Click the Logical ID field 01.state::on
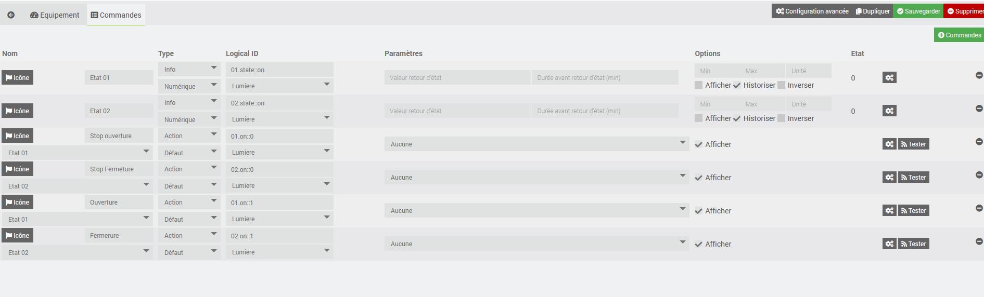Image resolution: width=984 pixels, height=297 pixels. (279, 70)
